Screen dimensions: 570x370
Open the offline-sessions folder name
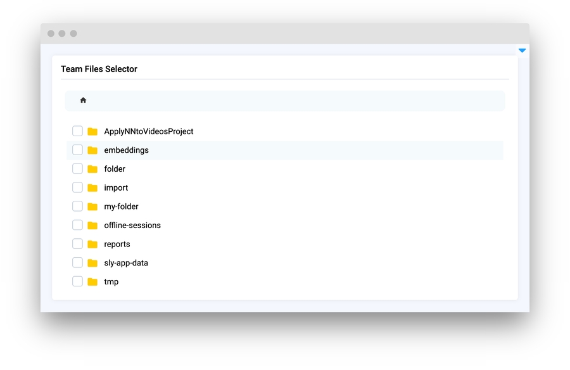[132, 226]
